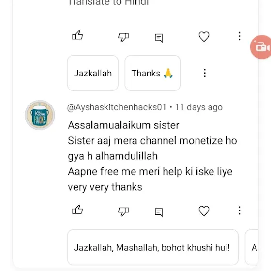Open reply icon on the upper comment

159,38
